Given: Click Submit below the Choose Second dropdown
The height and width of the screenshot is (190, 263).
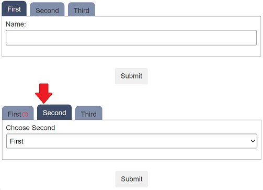Looking at the screenshot, I should (132, 179).
